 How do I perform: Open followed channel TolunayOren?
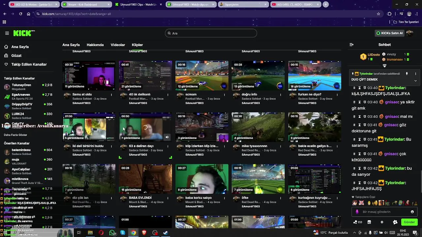click(28, 87)
